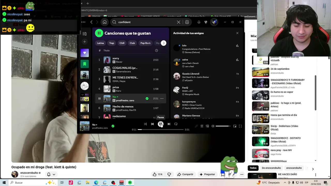
Task: Open YouTube more actions three dots
Action: [242, 174]
